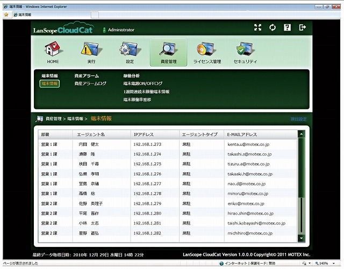
Task: Click the last data acquisition timestamp text
Action: 88,254
